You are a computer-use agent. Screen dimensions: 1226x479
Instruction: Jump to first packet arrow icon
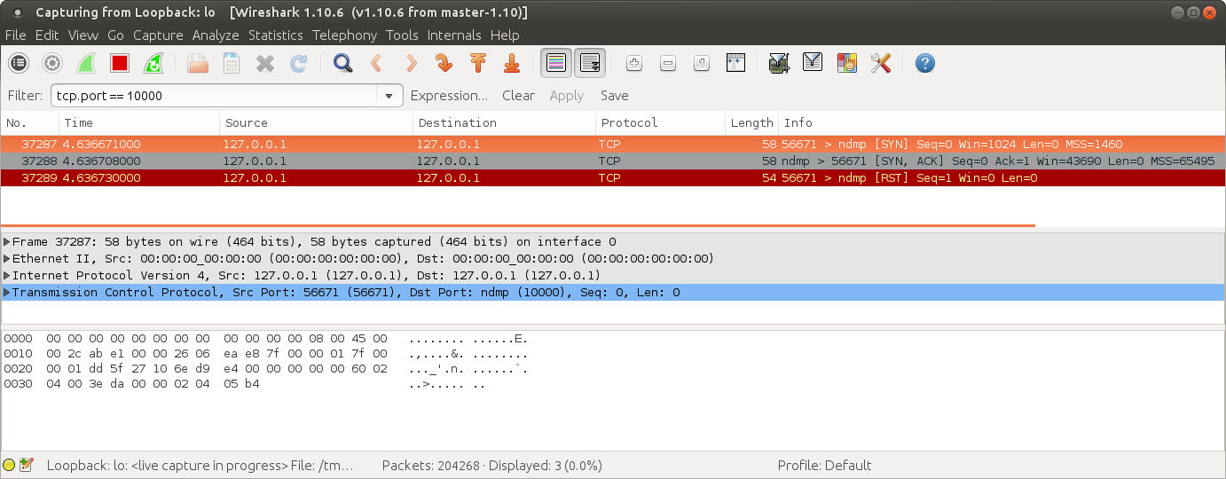click(478, 63)
